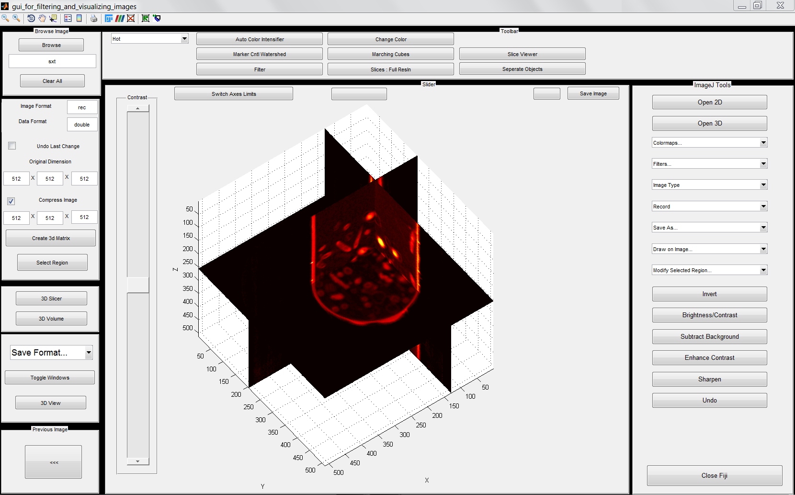
Task: Select the Pan hand tool
Action: click(42, 18)
